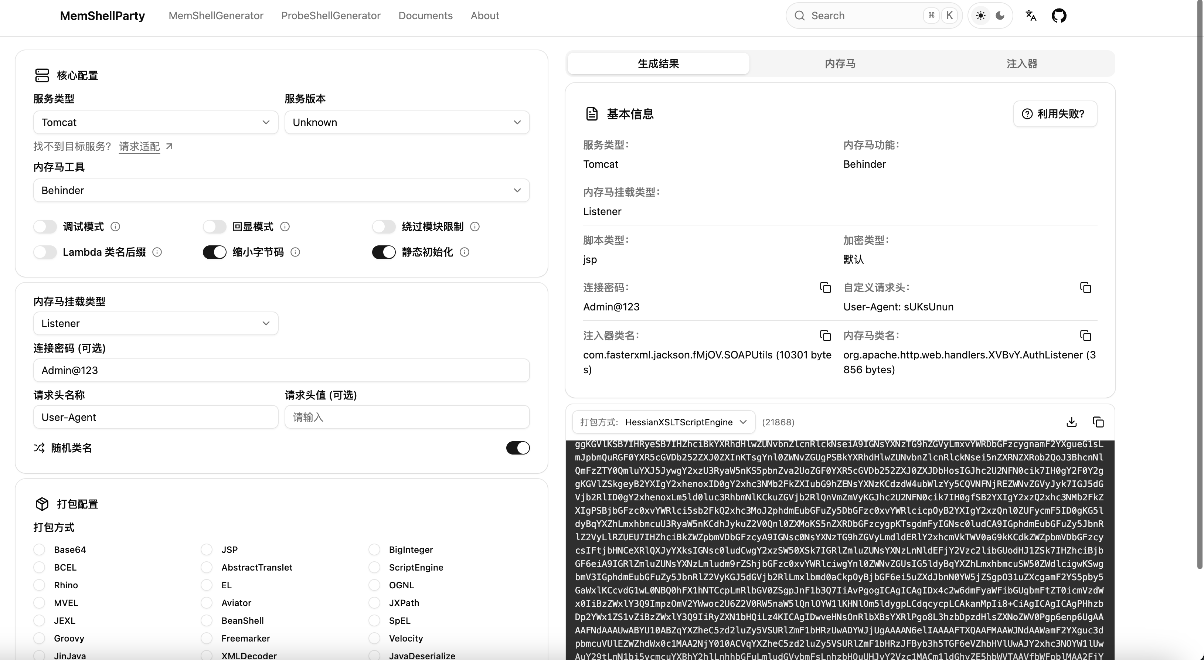
Task: Open the server type Tomcat dropdown
Action: [x=155, y=122]
